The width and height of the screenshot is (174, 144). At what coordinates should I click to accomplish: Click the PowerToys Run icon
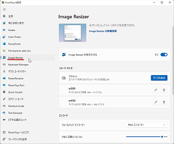pyautogui.click(x=4, y=85)
